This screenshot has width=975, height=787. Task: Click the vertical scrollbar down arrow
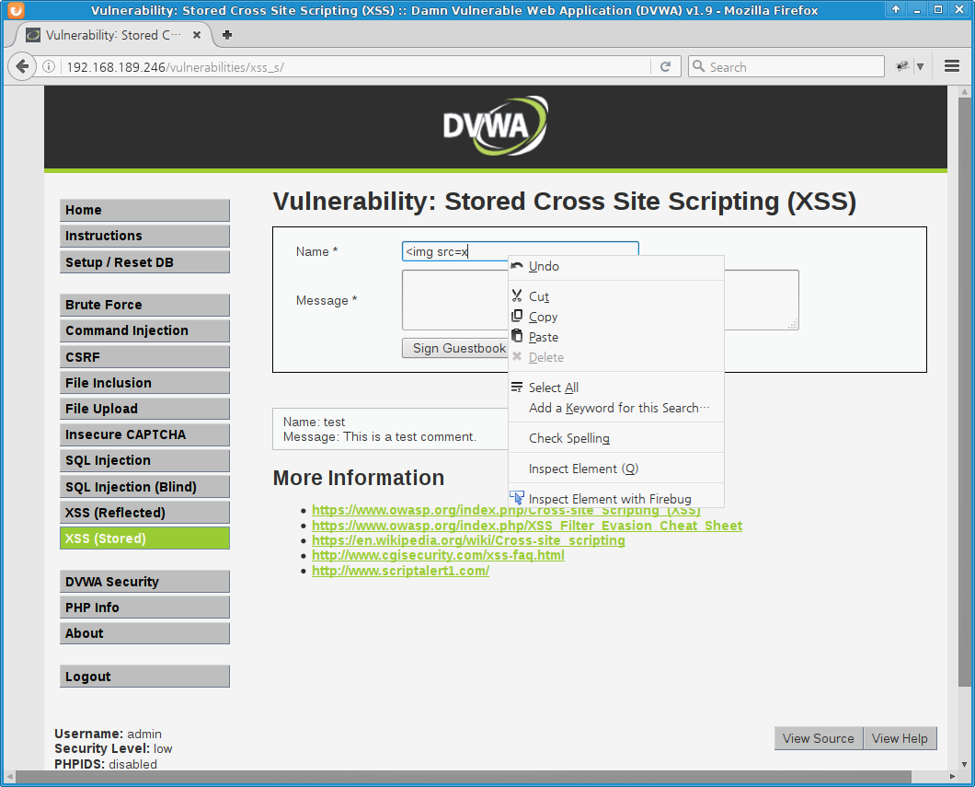(x=964, y=764)
